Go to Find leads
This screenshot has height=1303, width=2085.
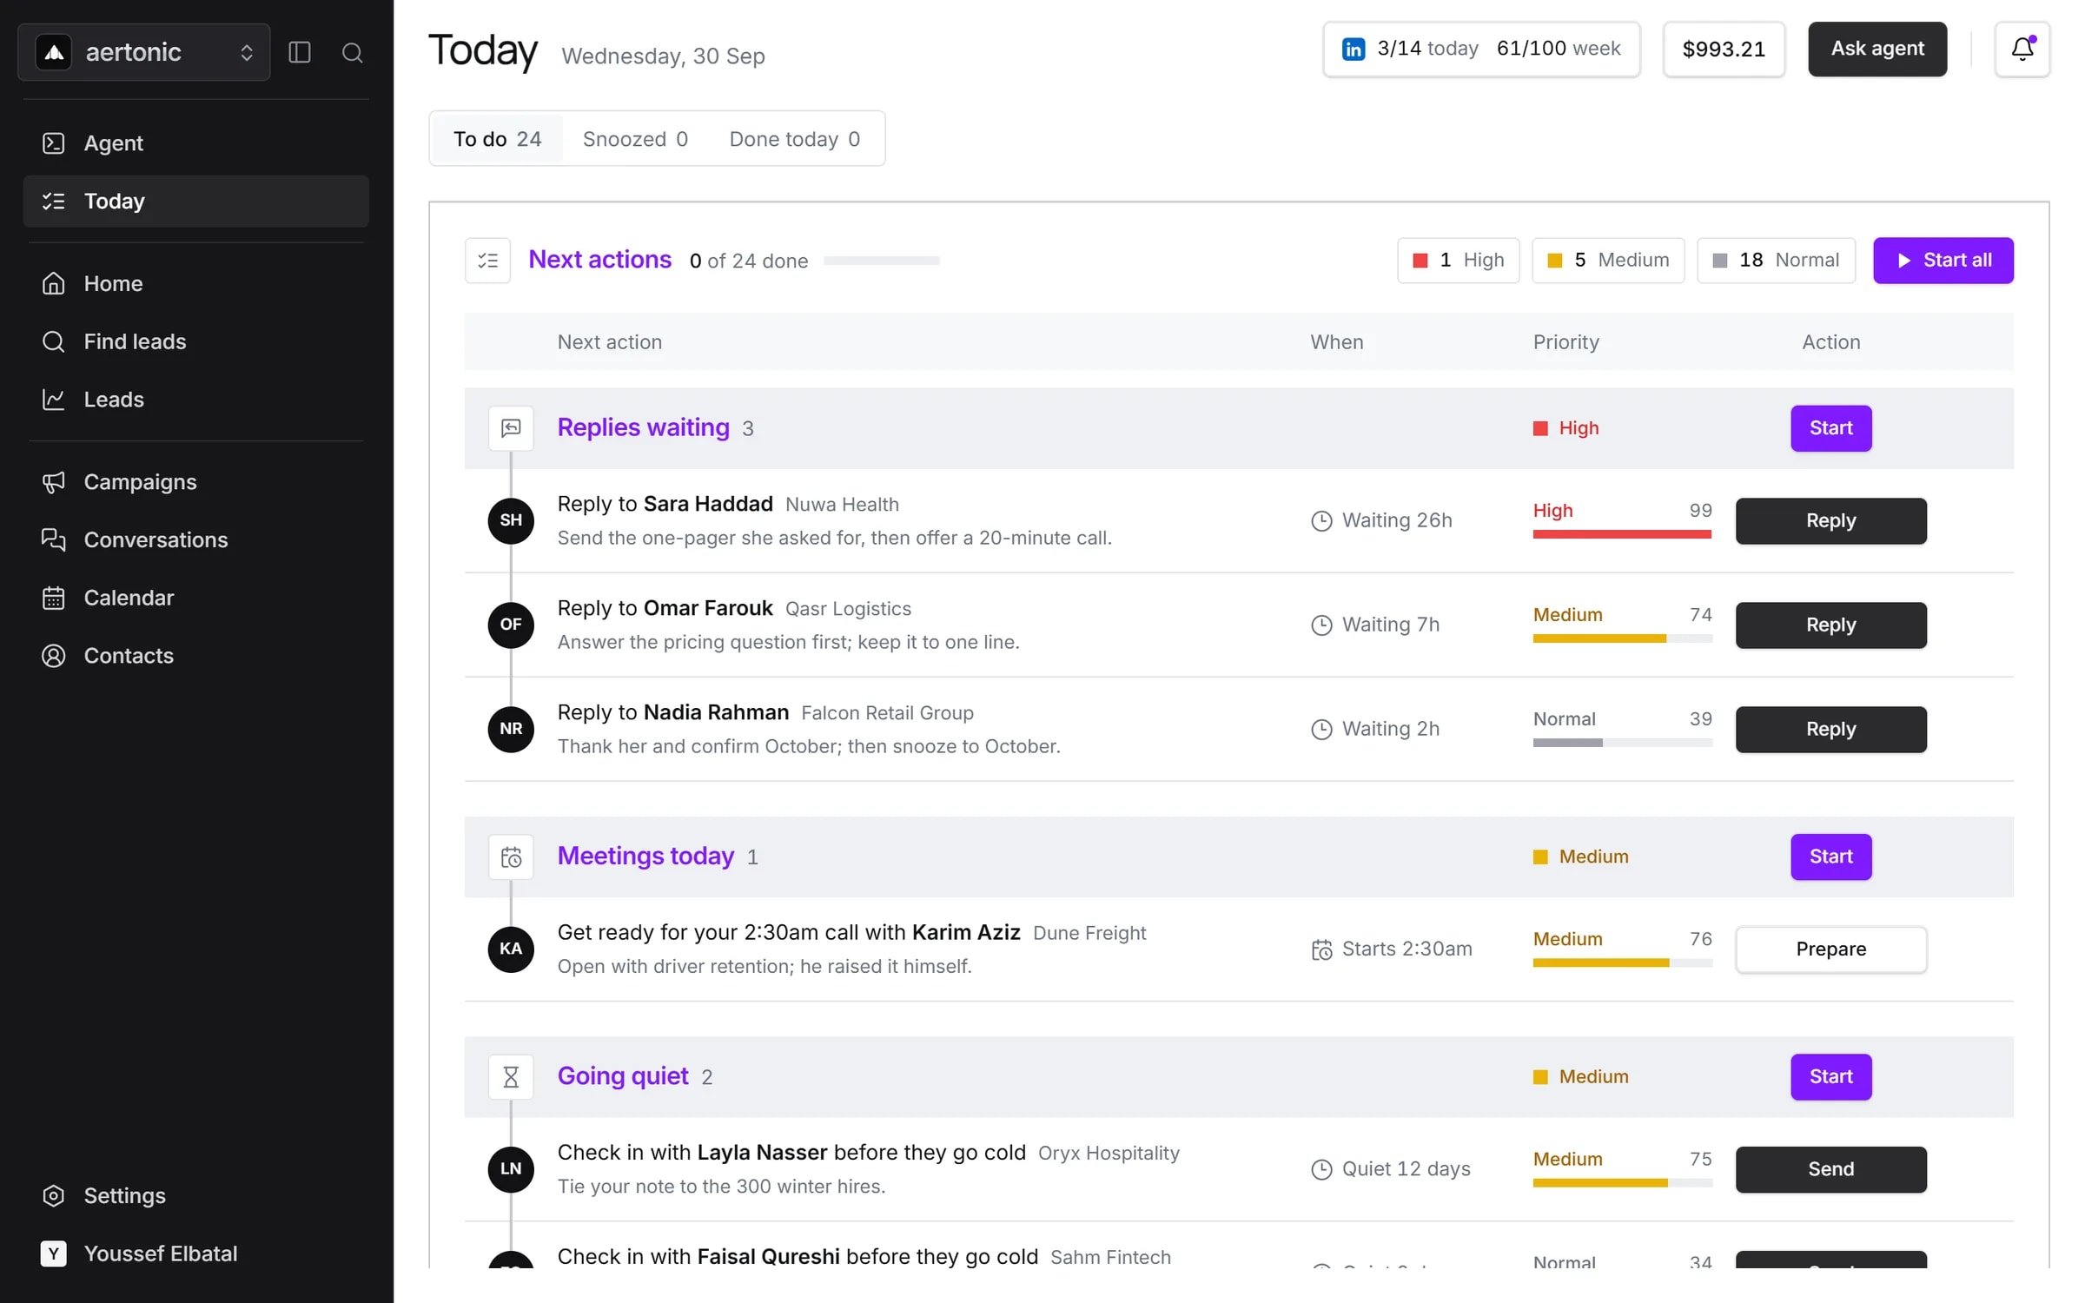tap(195, 341)
